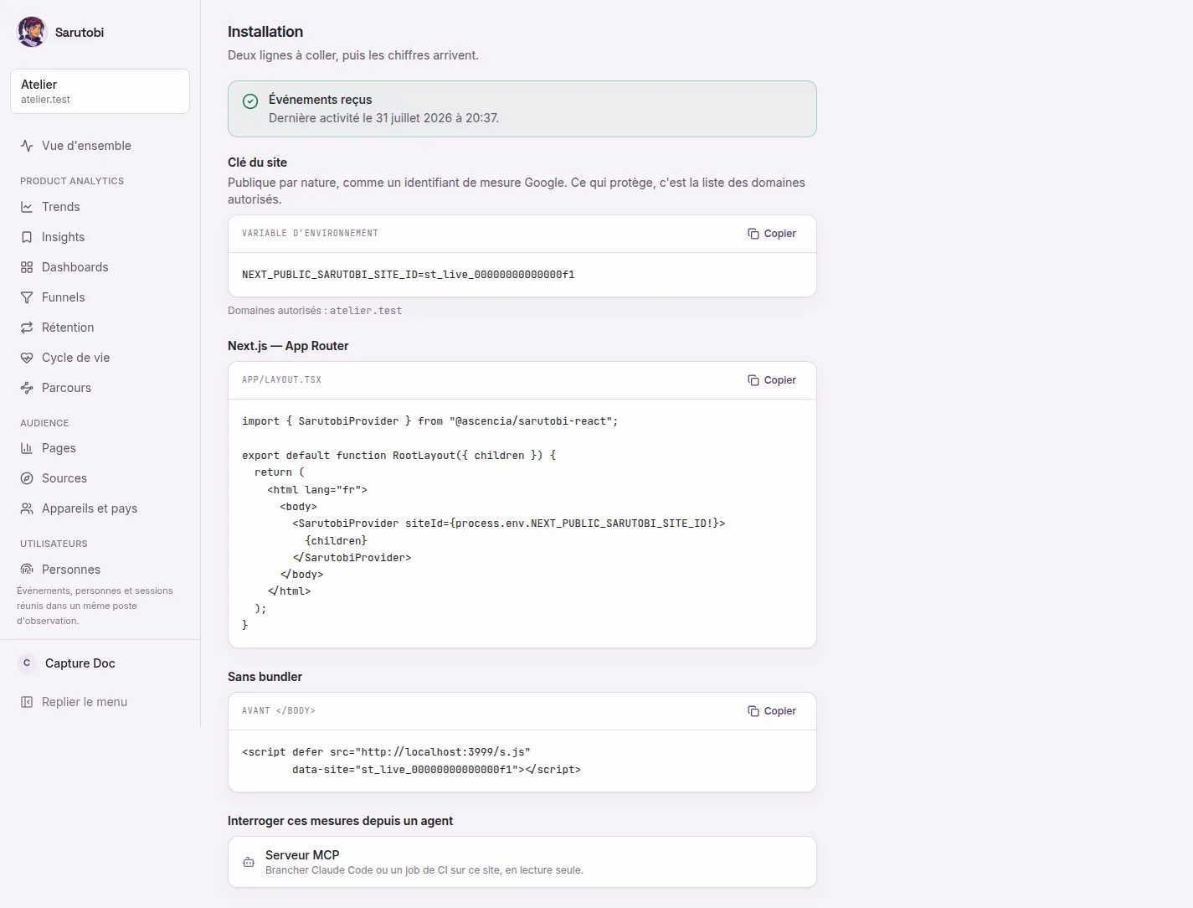The height and width of the screenshot is (908, 1193).
Task: Click the {children} code line
Action: pos(337,541)
